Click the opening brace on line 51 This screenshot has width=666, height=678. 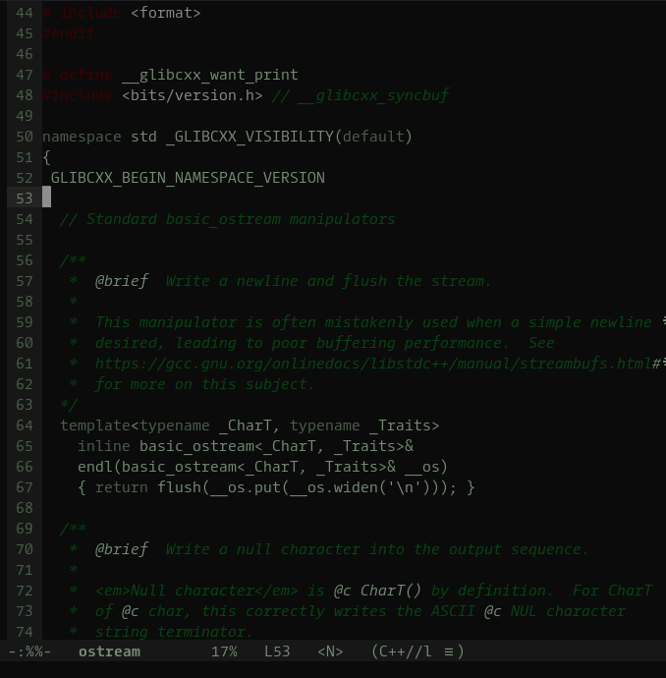click(47, 157)
